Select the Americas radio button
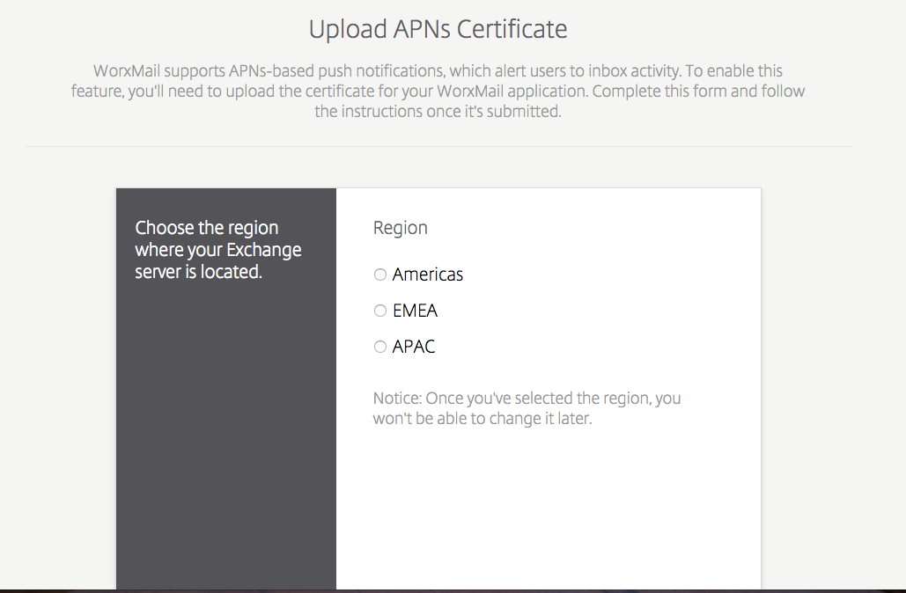 [380, 275]
